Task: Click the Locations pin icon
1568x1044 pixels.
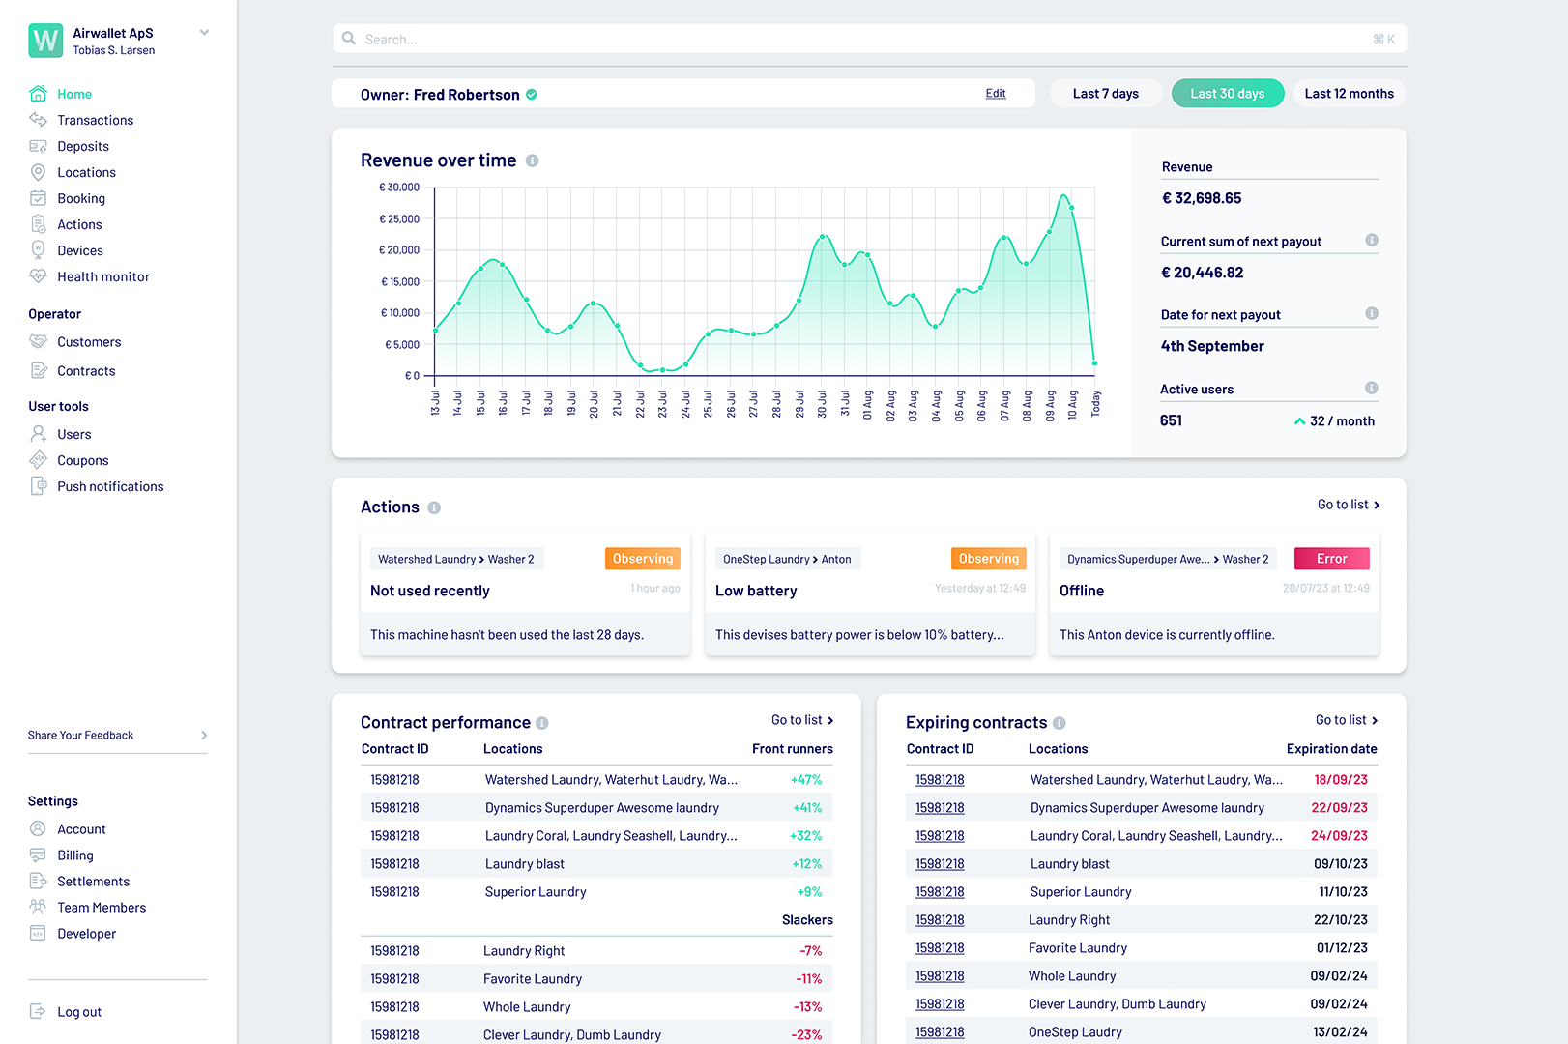Action: point(38,172)
